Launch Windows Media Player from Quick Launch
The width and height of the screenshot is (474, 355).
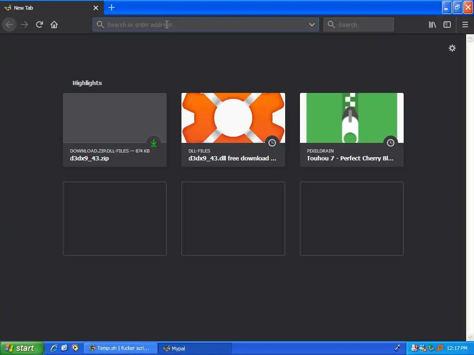tap(75, 348)
